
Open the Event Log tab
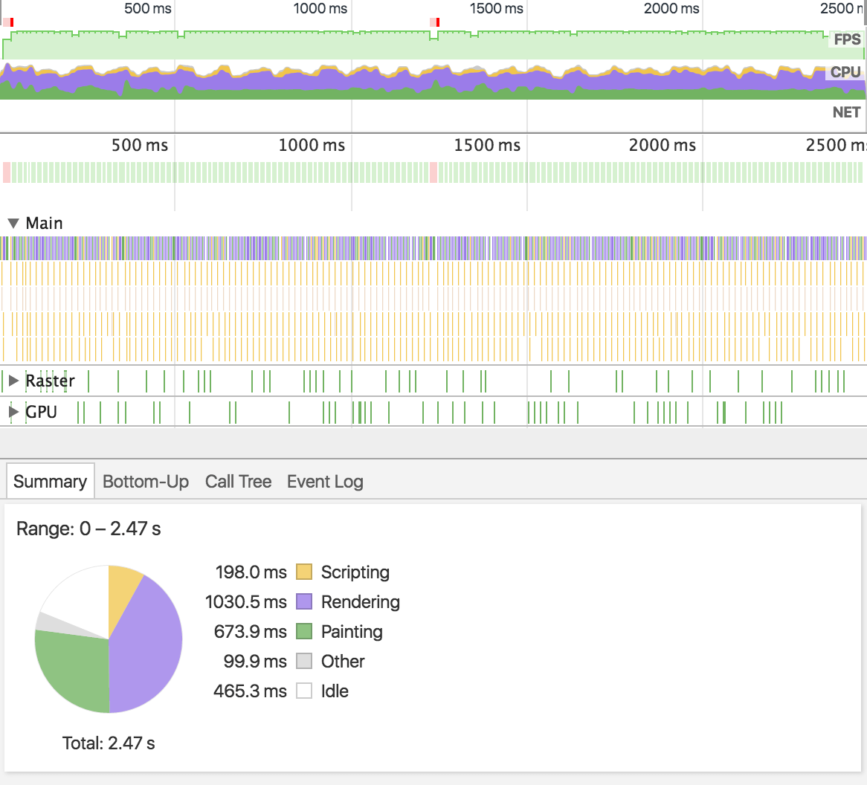coord(324,482)
